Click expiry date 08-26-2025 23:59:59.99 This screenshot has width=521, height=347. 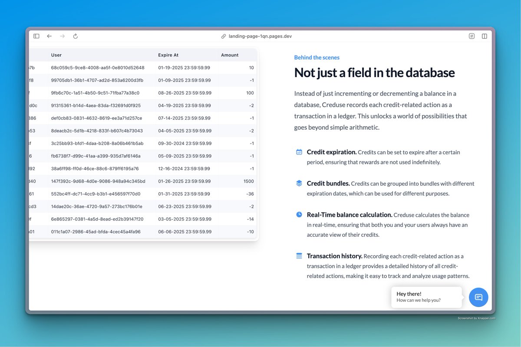tap(185, 93)
